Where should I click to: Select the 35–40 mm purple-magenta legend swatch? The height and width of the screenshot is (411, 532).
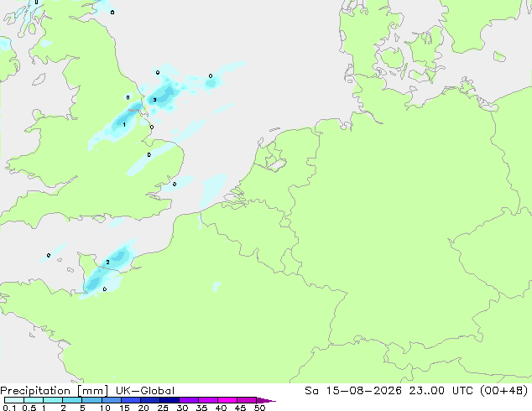coord(208,400)
